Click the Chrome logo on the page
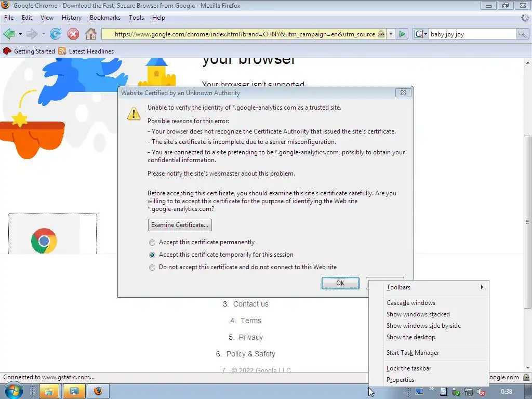The width and height of the screenshot is (532, 399). tap(44, 241)
